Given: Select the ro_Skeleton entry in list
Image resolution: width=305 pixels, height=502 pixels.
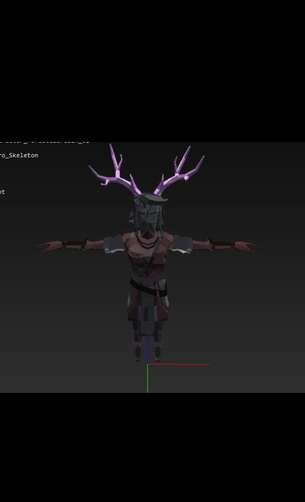Looking at the screenshot, I should pos(19,155).
